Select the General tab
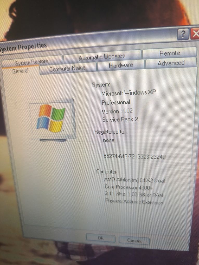 pyautogui.click(x=21, y=71)
